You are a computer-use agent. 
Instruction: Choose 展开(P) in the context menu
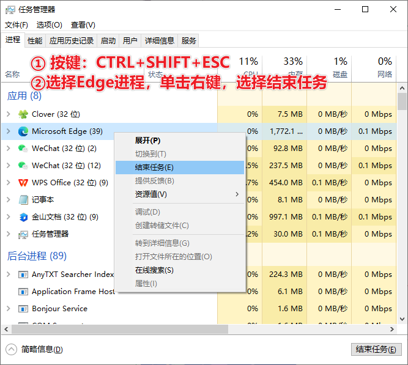[180, 141]
